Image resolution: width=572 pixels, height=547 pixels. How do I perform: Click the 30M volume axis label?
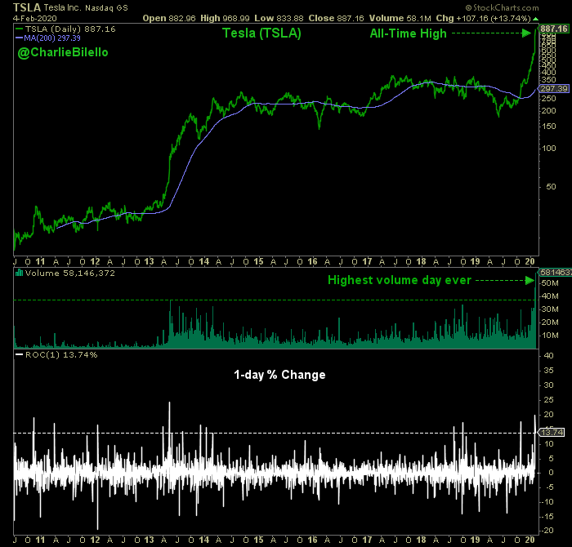click(x=550, y=309)
